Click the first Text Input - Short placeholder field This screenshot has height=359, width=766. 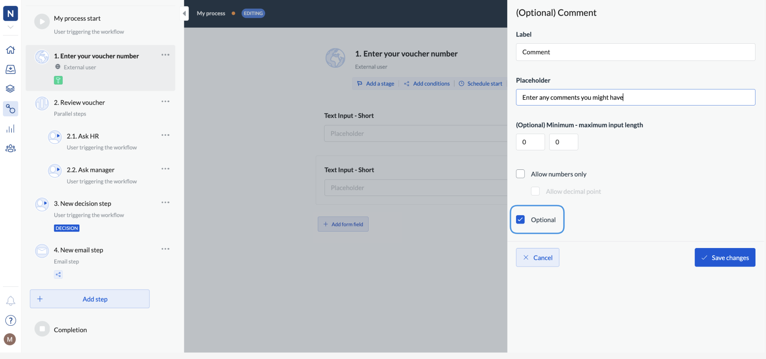pos(415,133)
